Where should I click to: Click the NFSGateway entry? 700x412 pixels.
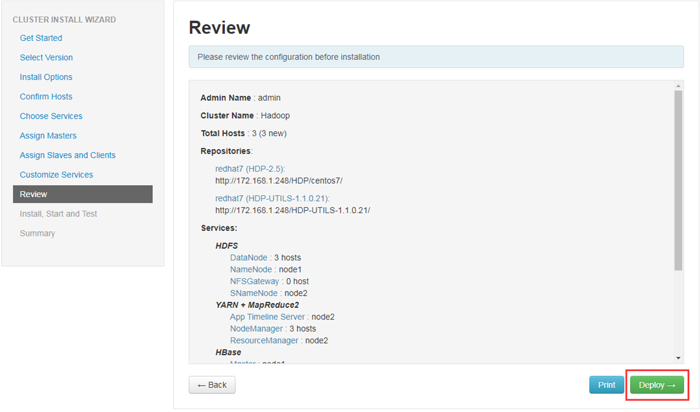pyautogui.click(x=269, y=281)
